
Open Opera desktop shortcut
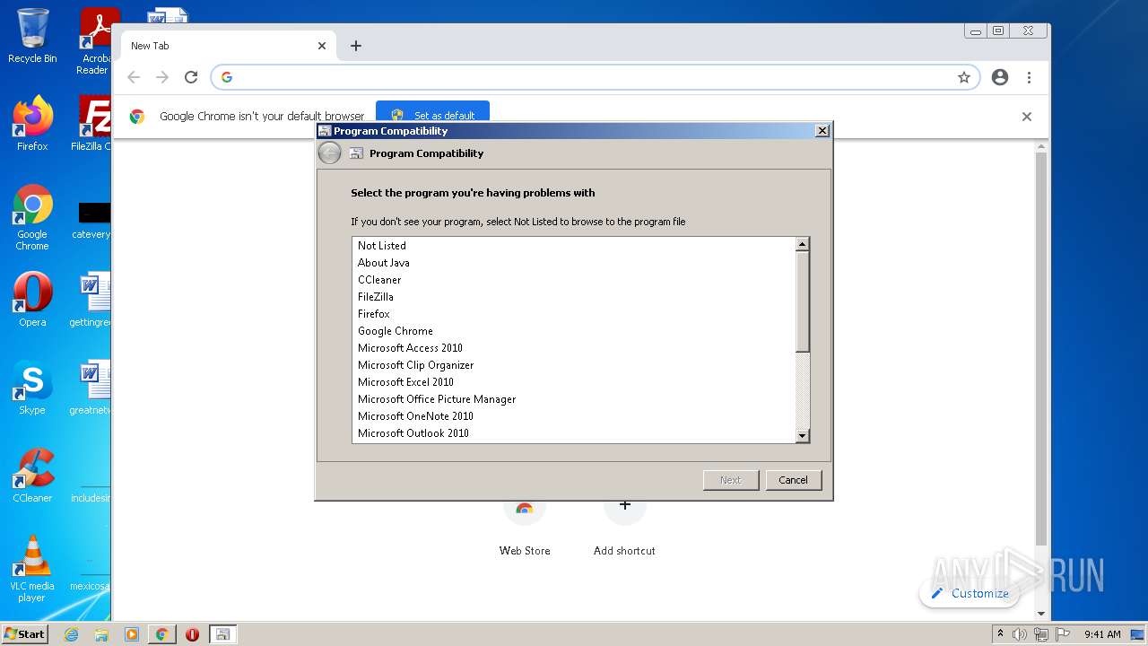(32, 300)
